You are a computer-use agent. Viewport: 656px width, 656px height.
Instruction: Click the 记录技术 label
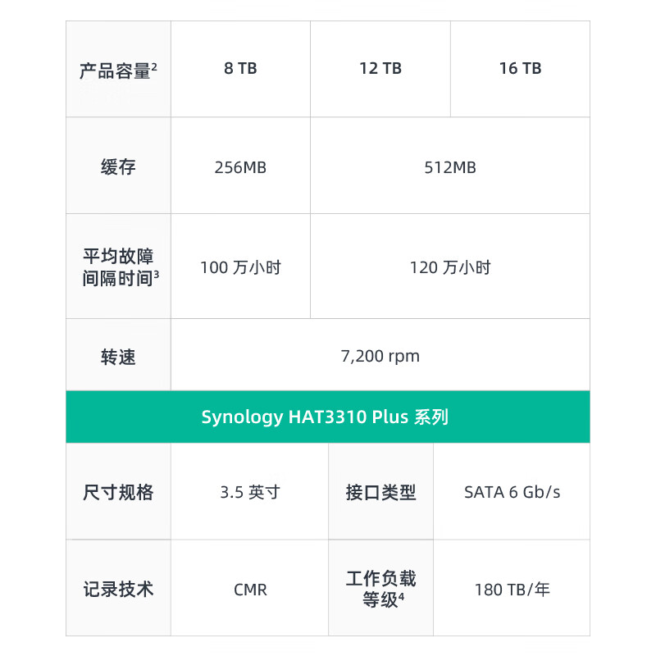(118, 589)
